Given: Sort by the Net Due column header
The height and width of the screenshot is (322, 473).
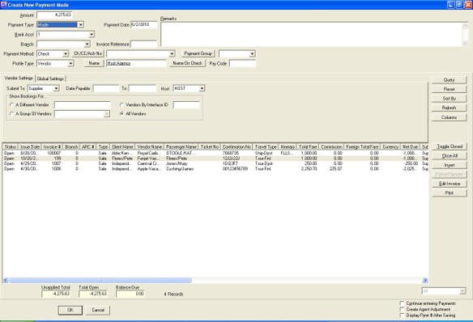Looking at the screenshot, I should [x=410, y=146].
